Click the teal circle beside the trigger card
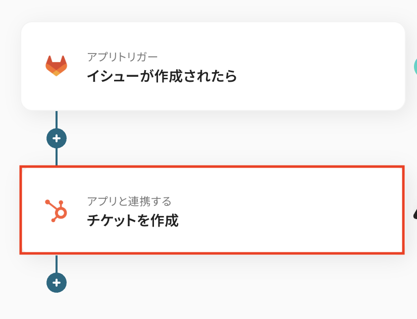 click(x=415, y=66)
